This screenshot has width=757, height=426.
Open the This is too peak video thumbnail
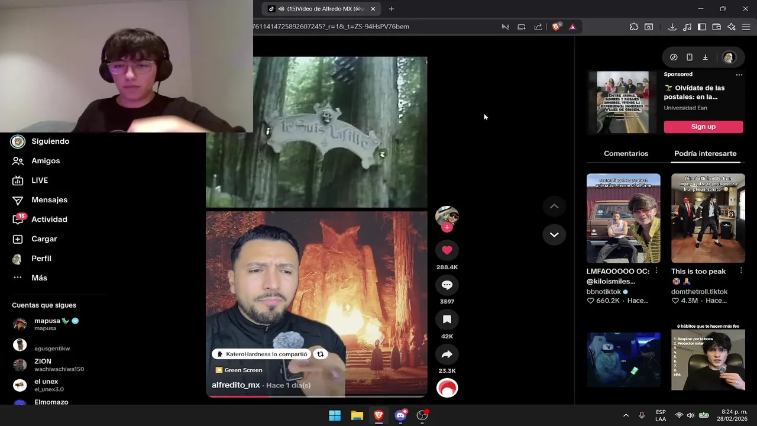point(708,218)
